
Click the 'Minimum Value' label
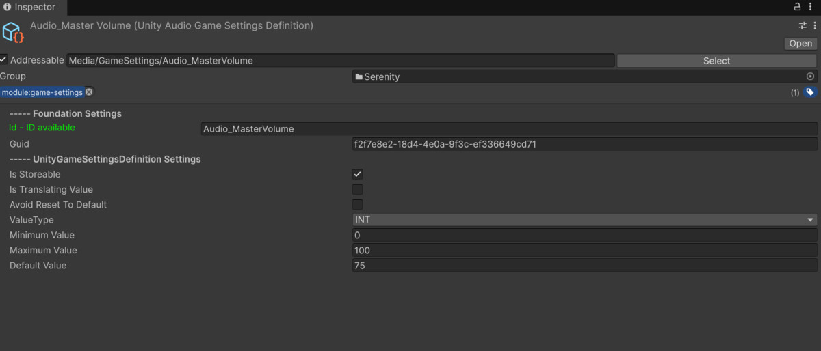(42, 235)
